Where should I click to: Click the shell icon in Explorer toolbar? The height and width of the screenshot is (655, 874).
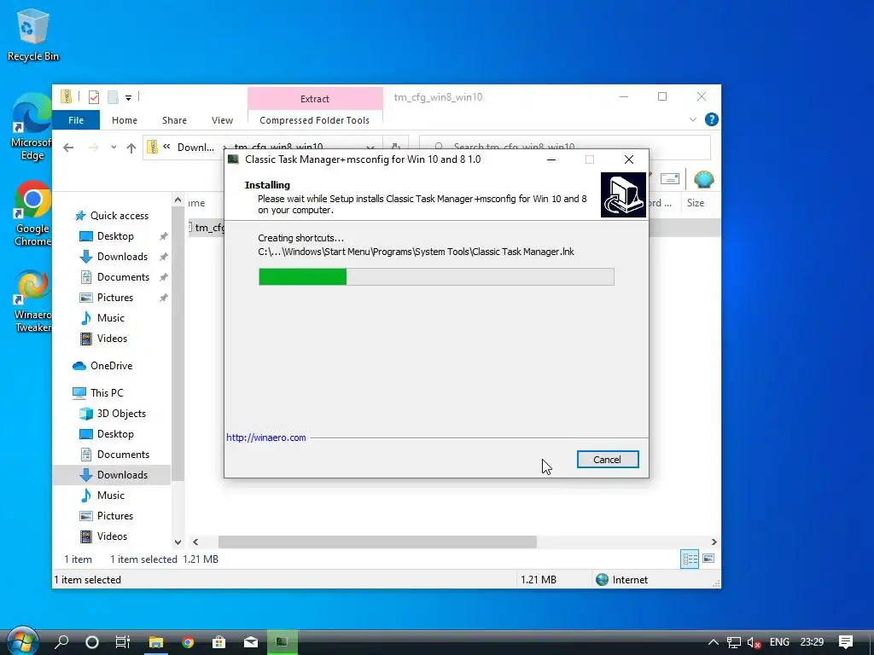[703, 179]
